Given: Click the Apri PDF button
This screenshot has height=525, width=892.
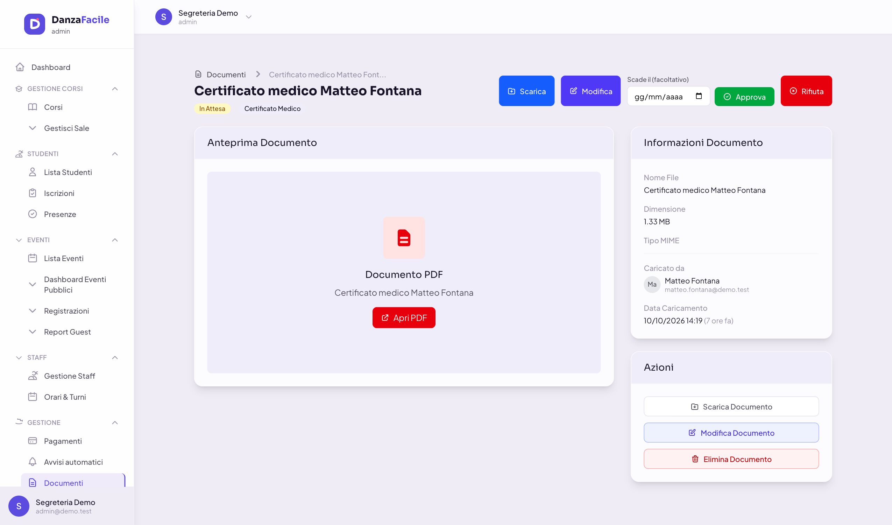Looking at the screenshot, I should (404, 317).
